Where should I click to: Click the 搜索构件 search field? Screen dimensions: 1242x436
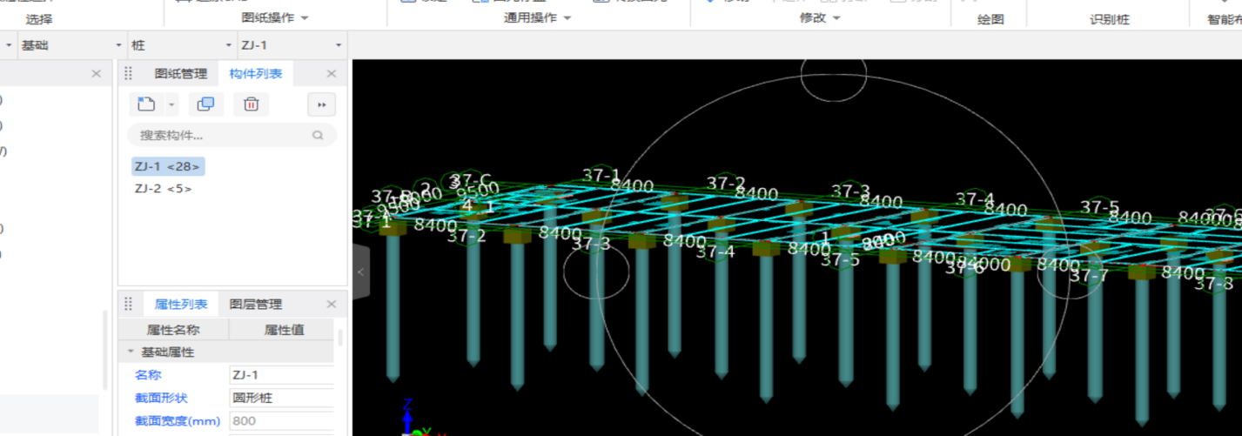(x=232, y=135)
